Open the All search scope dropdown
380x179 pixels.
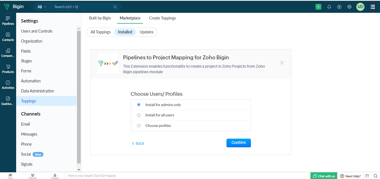42,7
